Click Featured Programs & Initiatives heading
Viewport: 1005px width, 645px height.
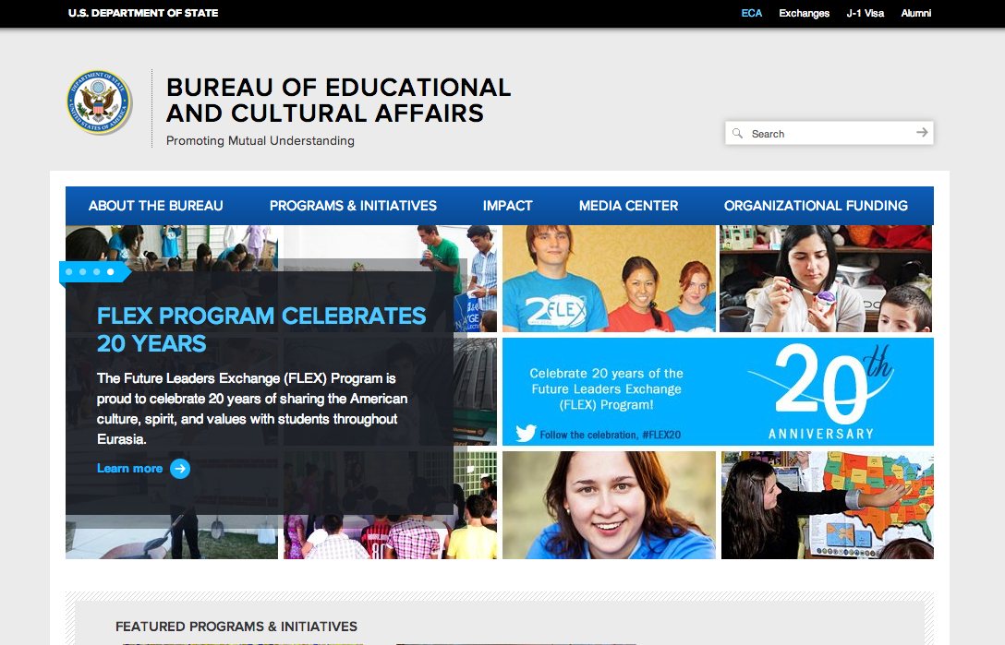[x=236, y=627]
